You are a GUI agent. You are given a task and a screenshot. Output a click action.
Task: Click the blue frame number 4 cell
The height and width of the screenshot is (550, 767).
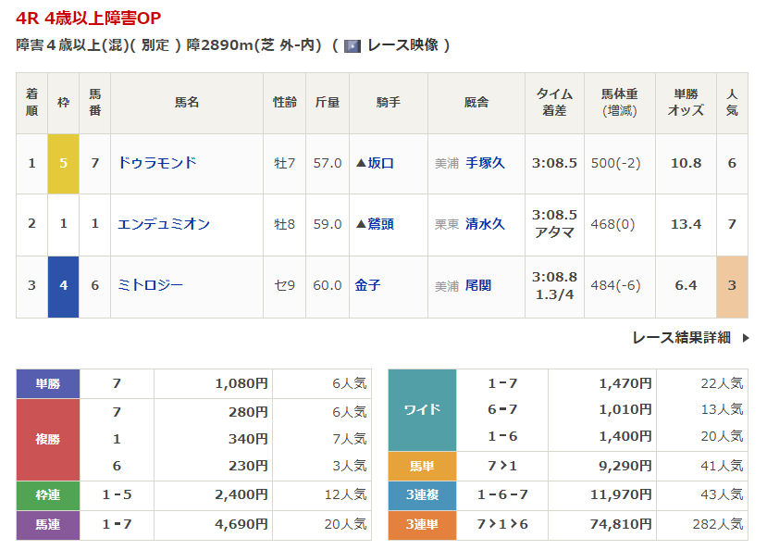(63, 285)
